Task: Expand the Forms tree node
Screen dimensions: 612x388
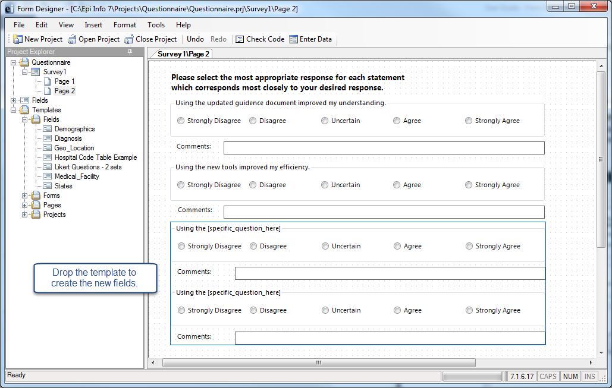Action: coord(24,195)
